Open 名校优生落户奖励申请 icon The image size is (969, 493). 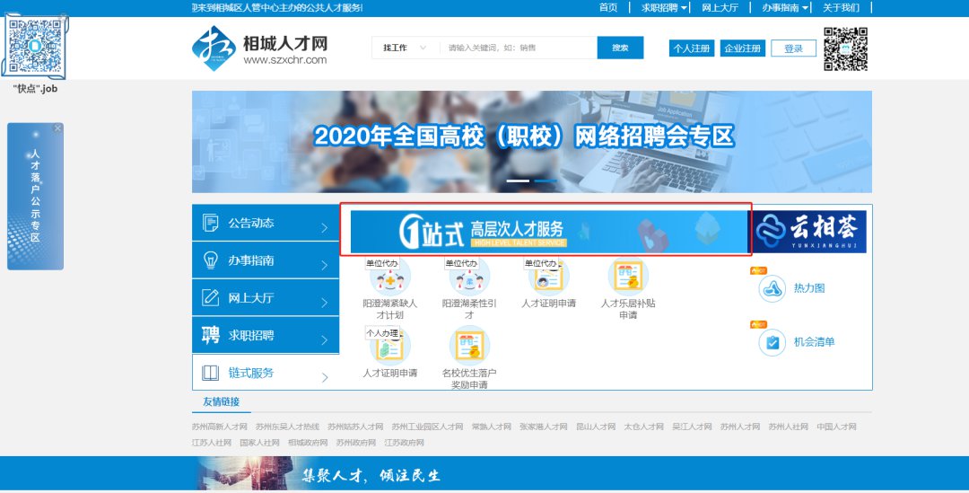click(469, 347)
